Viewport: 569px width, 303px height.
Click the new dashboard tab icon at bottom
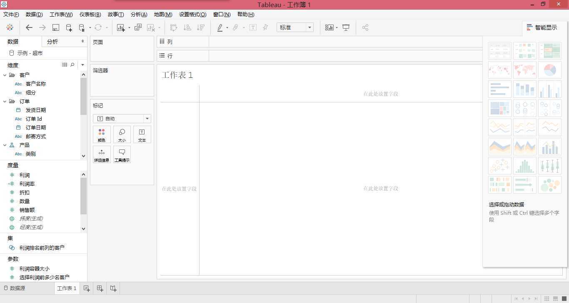[100, 288]
